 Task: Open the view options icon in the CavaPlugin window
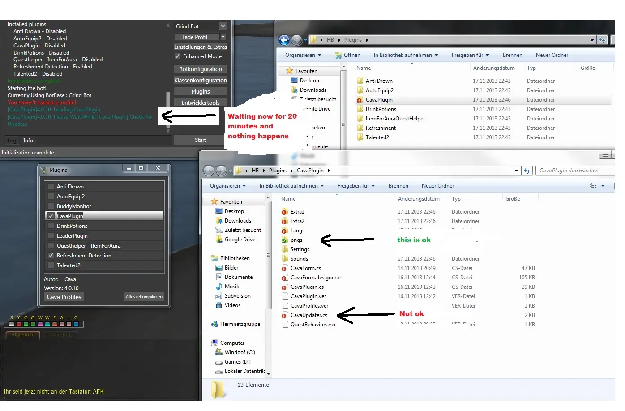tap(593, 186)
